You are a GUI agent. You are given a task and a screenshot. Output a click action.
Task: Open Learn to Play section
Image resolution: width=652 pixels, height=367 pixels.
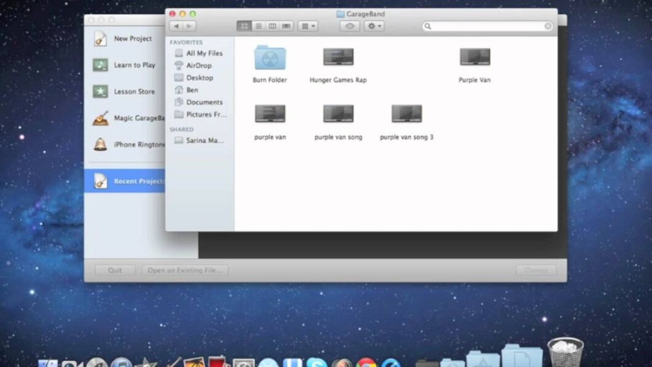pyautogui.click(x=134, y=65)
